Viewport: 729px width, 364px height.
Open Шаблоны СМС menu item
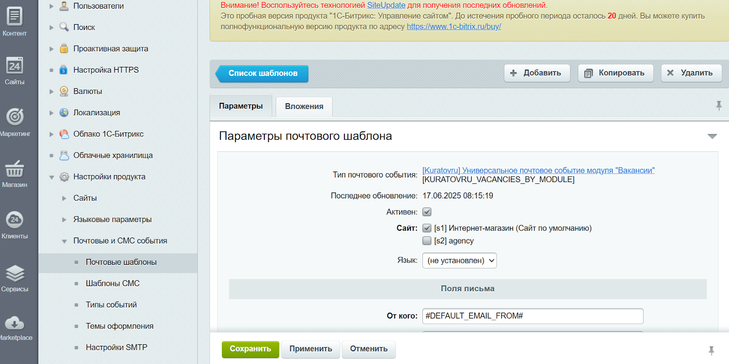[113, 283]
